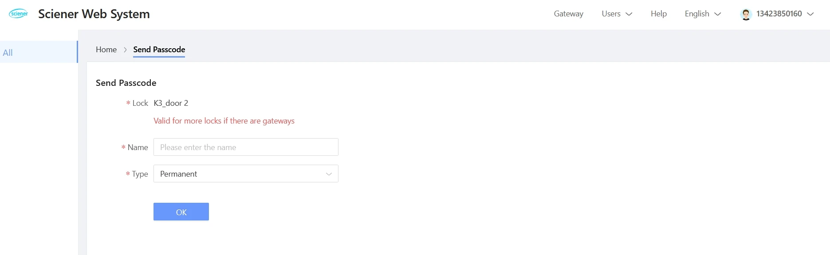This screenshot has height=255, width=830.
Task: Click the K3_door 2 lock name
Action: (171, 103)
